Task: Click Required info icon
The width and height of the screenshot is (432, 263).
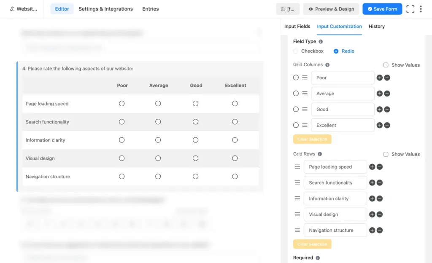Action: click(318, 258)
